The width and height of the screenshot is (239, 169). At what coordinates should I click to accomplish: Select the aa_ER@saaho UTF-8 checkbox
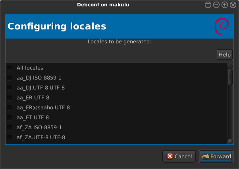click(10, 108)
